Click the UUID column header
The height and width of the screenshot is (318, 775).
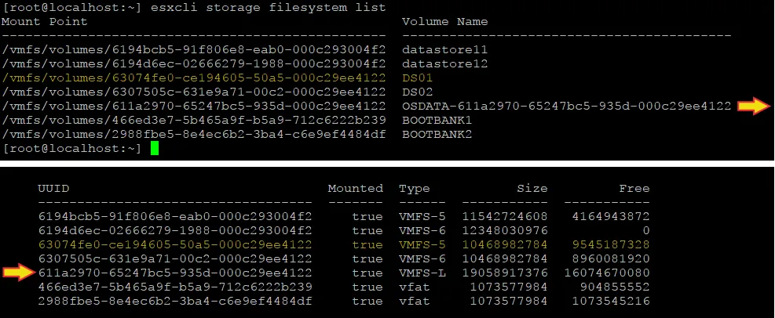[52, 188]
